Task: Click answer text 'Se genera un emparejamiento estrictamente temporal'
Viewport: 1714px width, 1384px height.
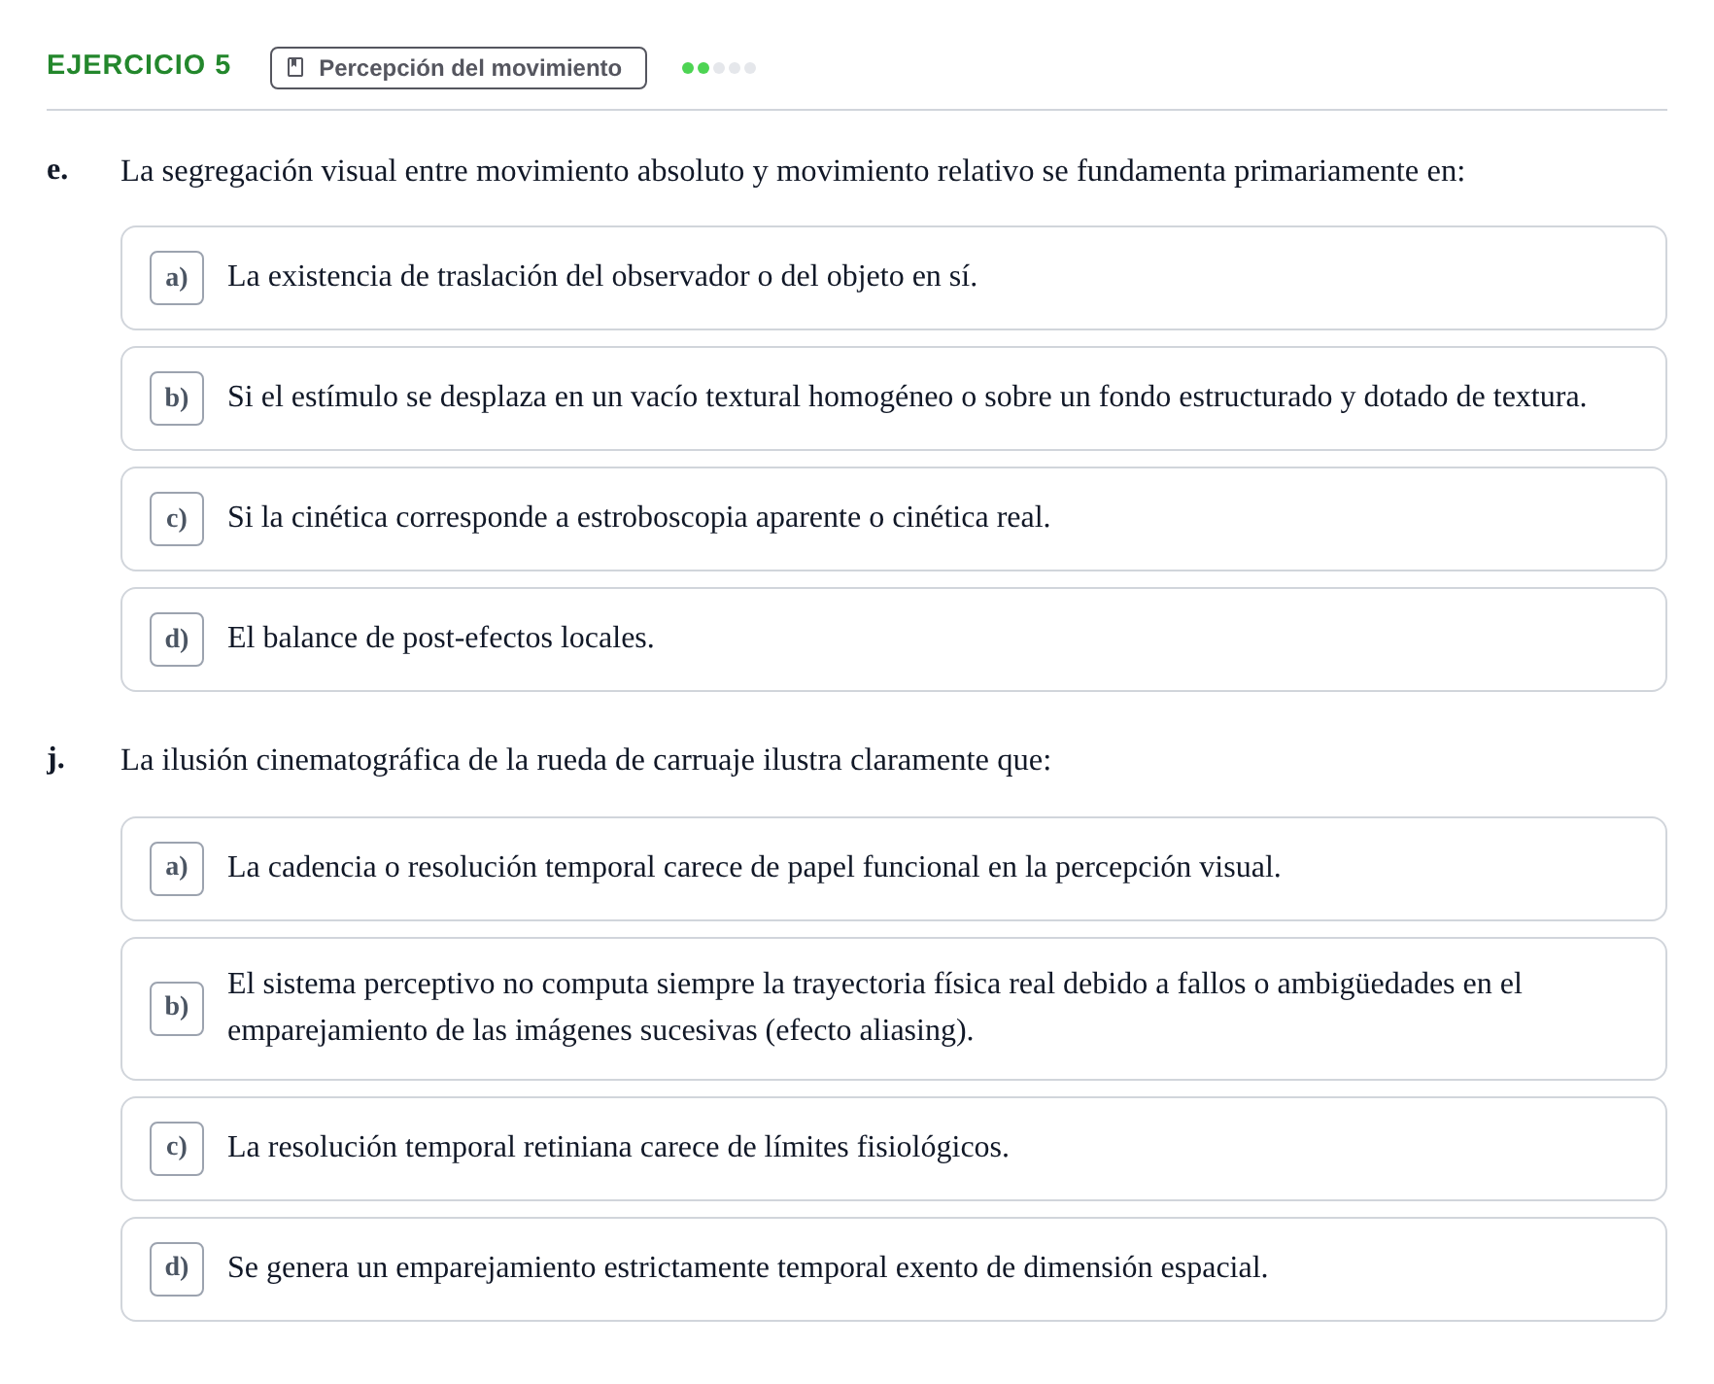Action: pyautogui.click(x=748, y=1267)
